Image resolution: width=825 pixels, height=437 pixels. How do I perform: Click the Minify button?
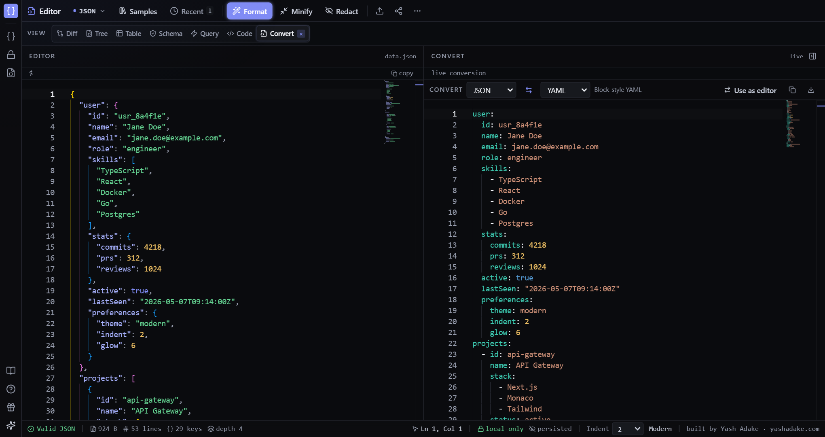[x=296, y=11]
